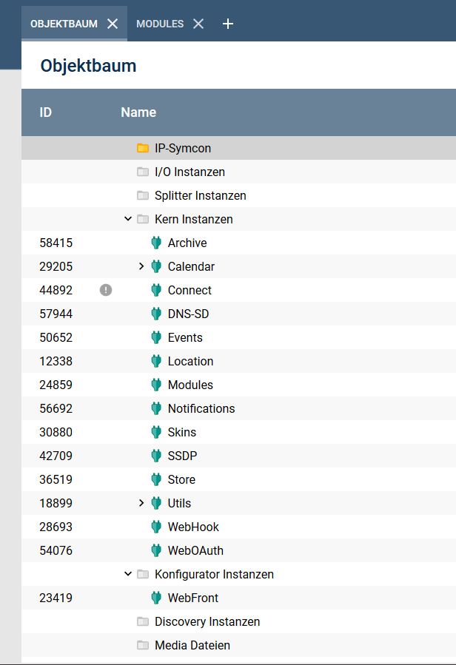Collapse the Kern Instanzen folder

[x=128, y=219]
